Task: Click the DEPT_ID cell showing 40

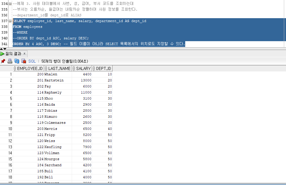Action: click(102, 129)
